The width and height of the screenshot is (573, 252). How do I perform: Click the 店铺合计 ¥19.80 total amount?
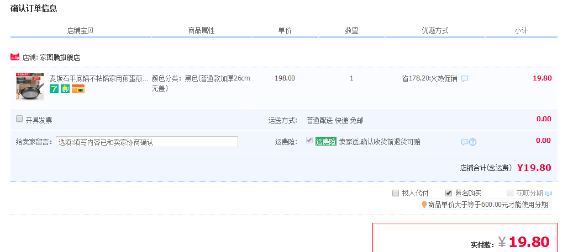pyautogui.click(x=534, y=168)
